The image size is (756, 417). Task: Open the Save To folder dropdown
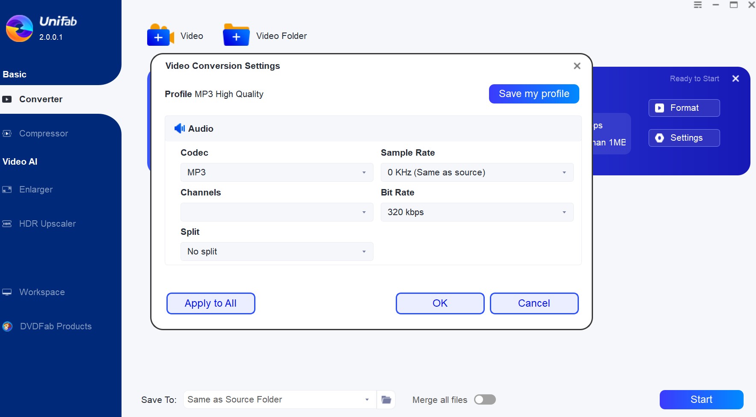coord(280,399)
